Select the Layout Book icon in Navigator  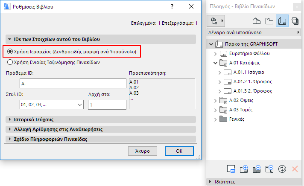282,21
